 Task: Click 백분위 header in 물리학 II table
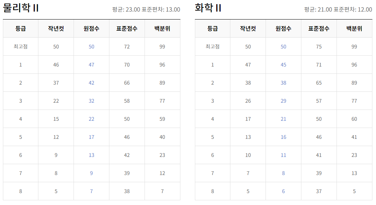162,29
